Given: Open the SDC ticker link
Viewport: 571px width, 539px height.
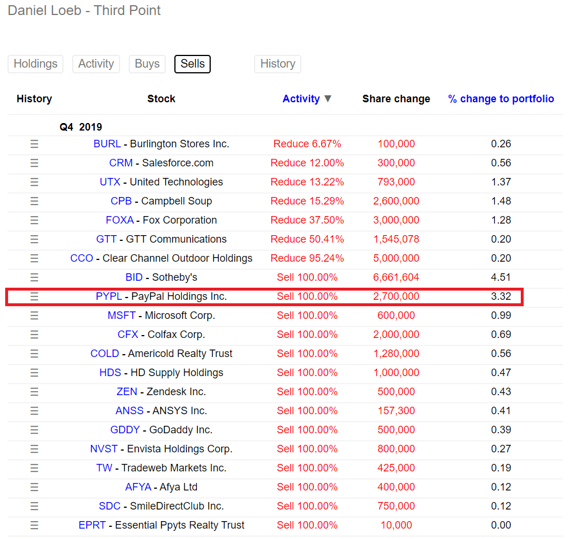Looking at the screenshot, I should point(110,506).
